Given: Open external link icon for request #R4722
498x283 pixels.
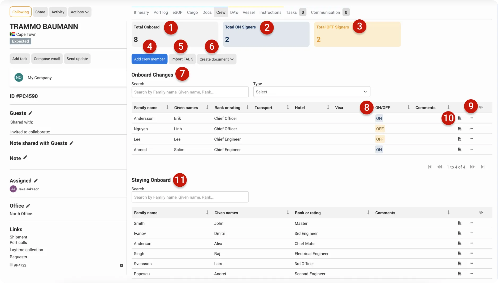Looking at the screenshot, I should [121, 265].
